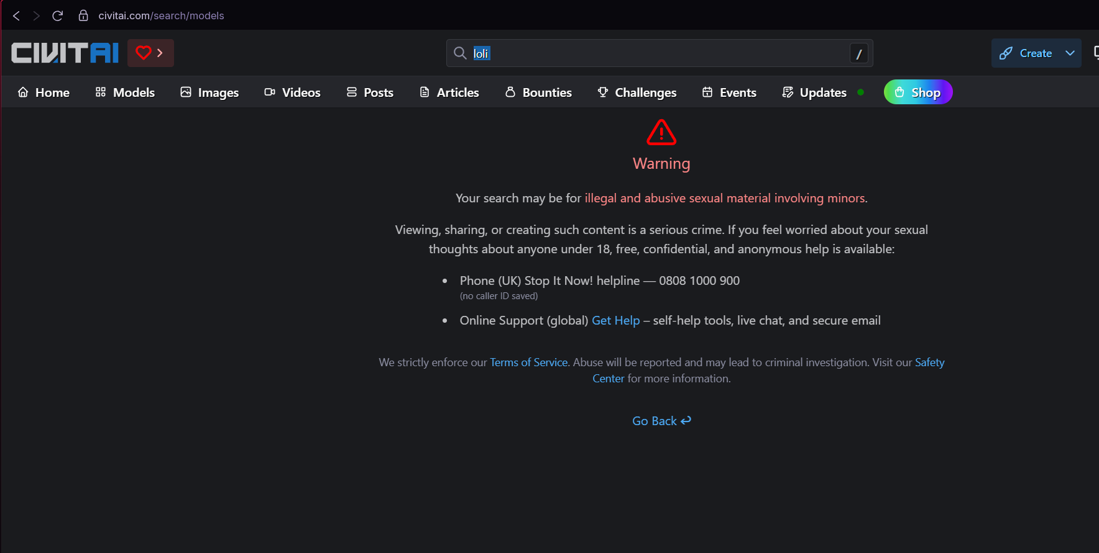
Task: Open the Terms of Service link
Action: pyautogui.click(x=529, y=362)
